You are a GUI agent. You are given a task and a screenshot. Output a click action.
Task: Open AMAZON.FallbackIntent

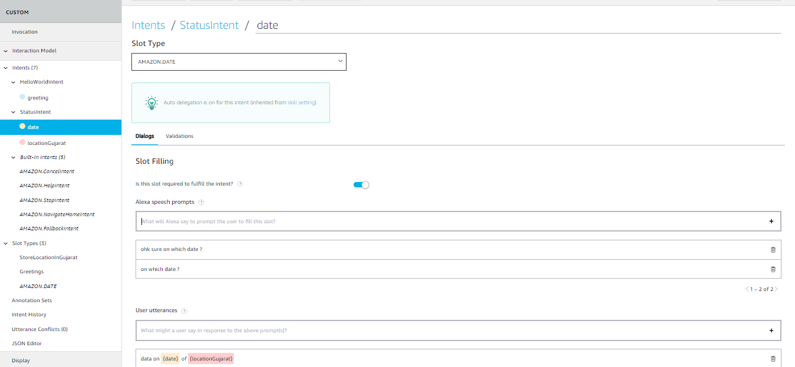tap(49, 229)
